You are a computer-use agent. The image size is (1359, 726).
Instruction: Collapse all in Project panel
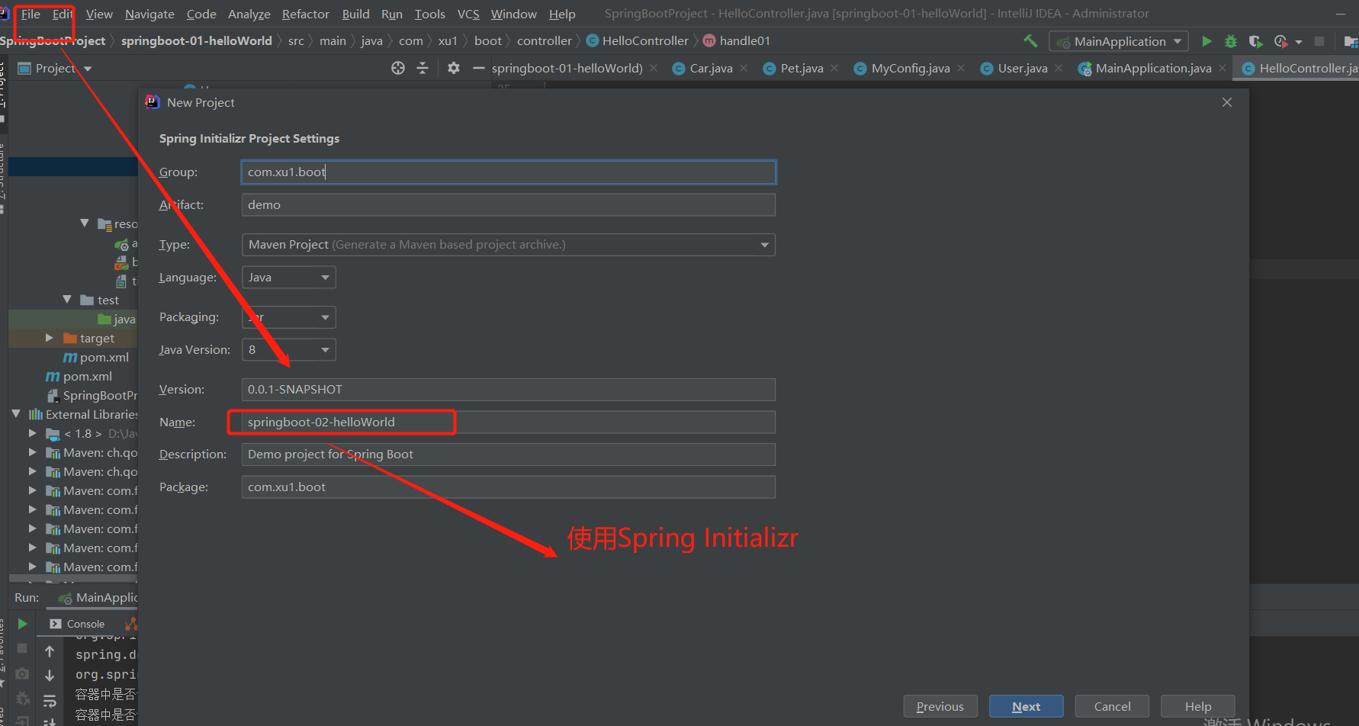tap(422, 68)
